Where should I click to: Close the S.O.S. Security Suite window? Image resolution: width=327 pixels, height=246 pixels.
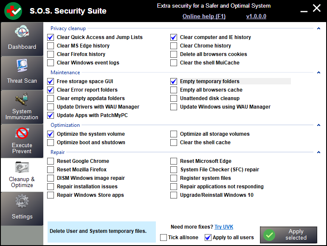[316, 8]
